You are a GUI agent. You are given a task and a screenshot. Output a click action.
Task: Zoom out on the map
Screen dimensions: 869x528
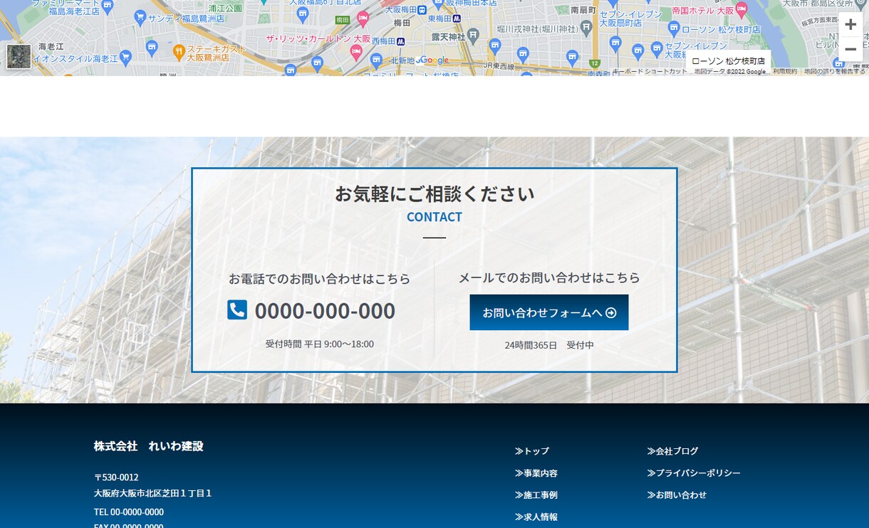click(x=850, y=49)
